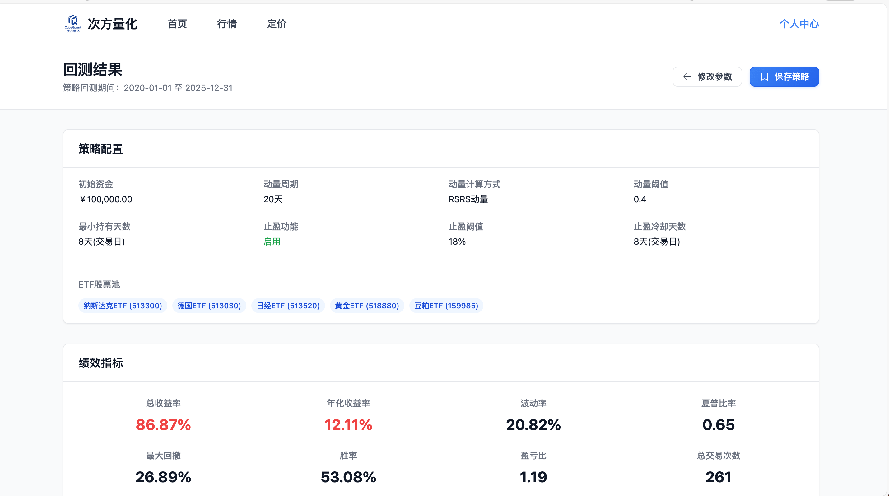Click the 12.11% annualized return value

click(x=348, y=425)
